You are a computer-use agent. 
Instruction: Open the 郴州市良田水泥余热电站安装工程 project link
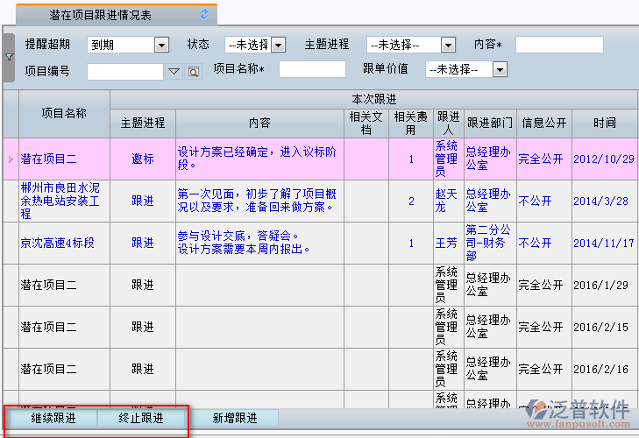click(60, 201)
